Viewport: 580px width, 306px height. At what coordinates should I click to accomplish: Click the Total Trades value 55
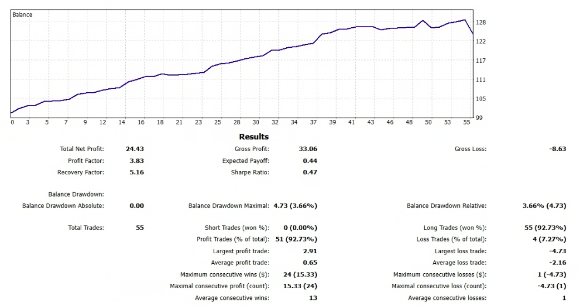coord(138,228)
